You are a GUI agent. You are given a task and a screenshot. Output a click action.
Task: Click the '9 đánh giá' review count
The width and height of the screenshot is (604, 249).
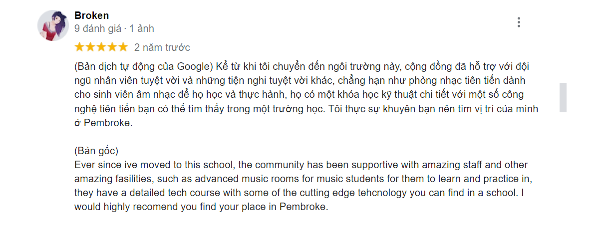pyautogui.click(x=98, y=28)
